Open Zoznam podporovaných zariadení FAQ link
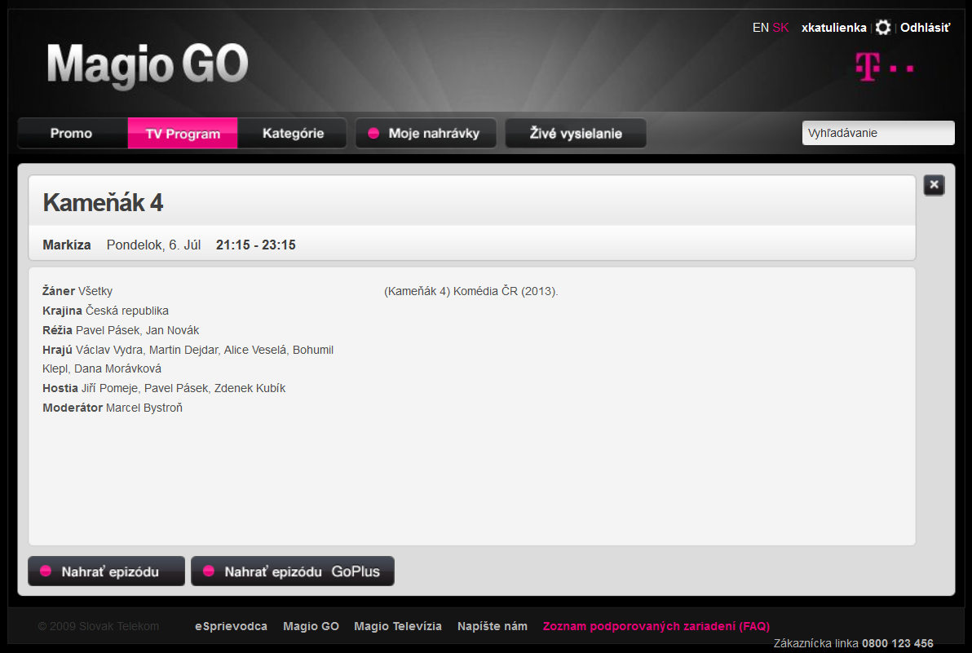 [x=656, y=626]
